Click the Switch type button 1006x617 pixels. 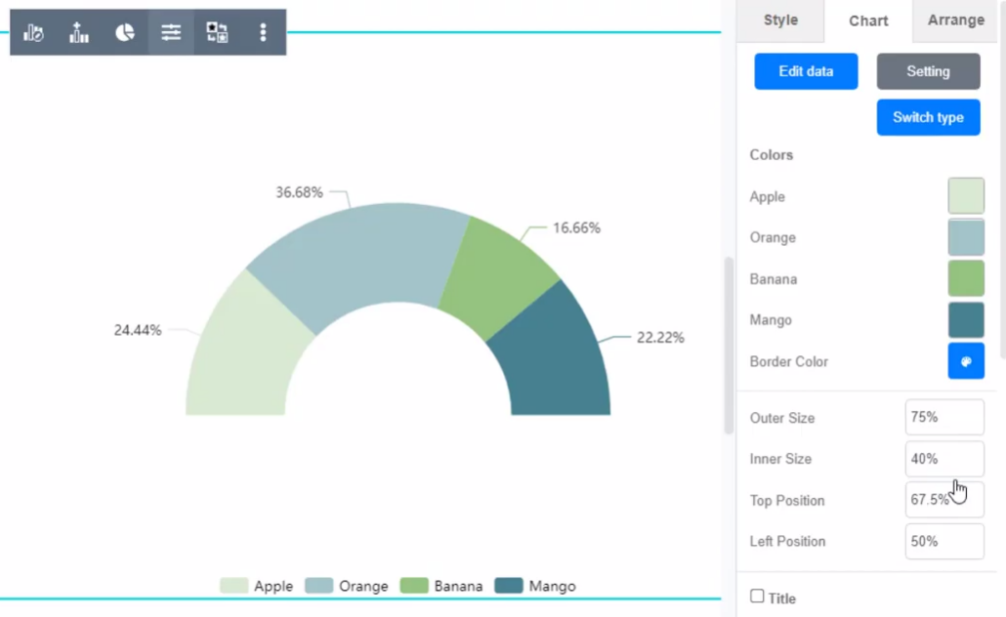(928, 117)
